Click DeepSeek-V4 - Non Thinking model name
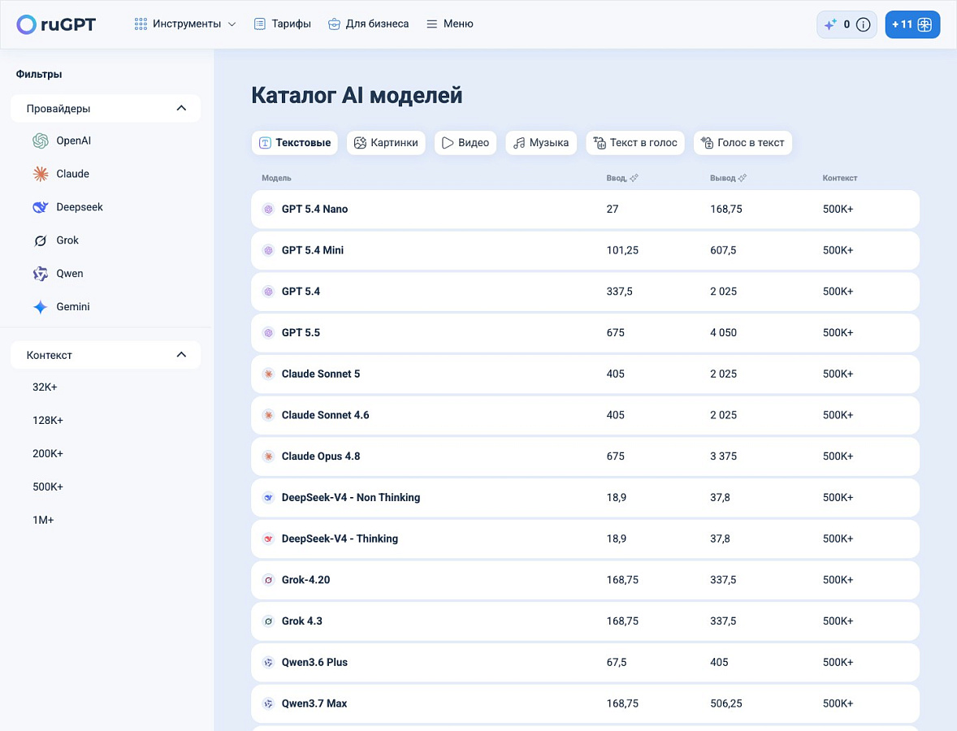The image size is (957, 731). tap(351, 497)
